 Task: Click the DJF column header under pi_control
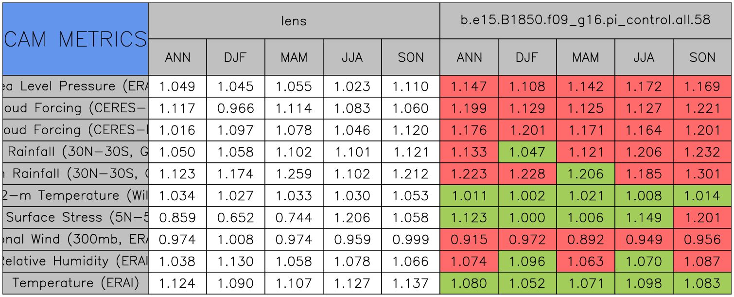[x=527, y=57]
